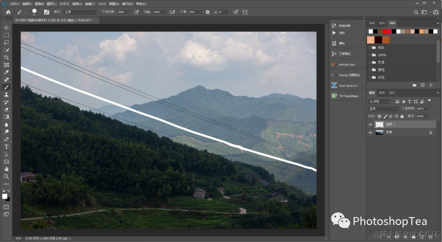
Task: Select the Lasso tool
Action: coord(6,43)
